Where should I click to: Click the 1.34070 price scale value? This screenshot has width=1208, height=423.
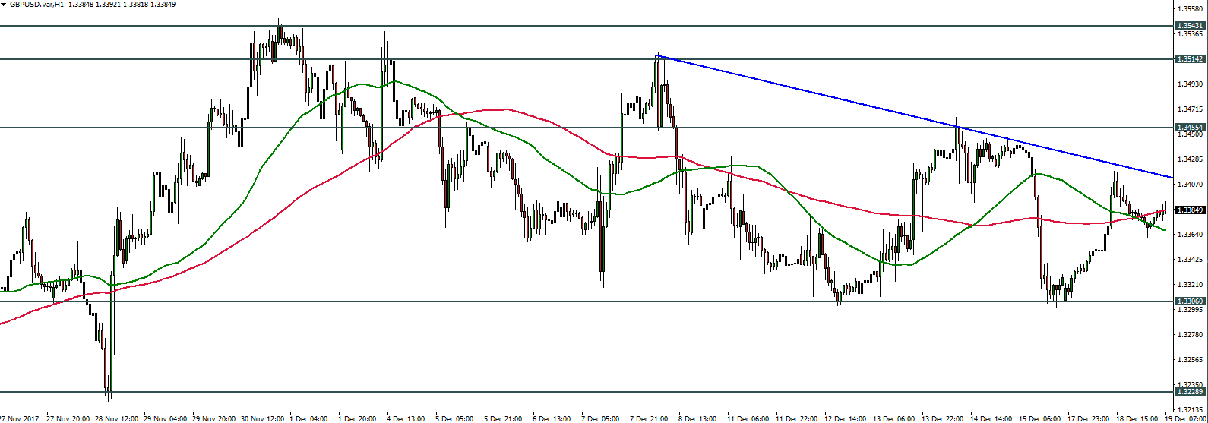point(1191,185)
